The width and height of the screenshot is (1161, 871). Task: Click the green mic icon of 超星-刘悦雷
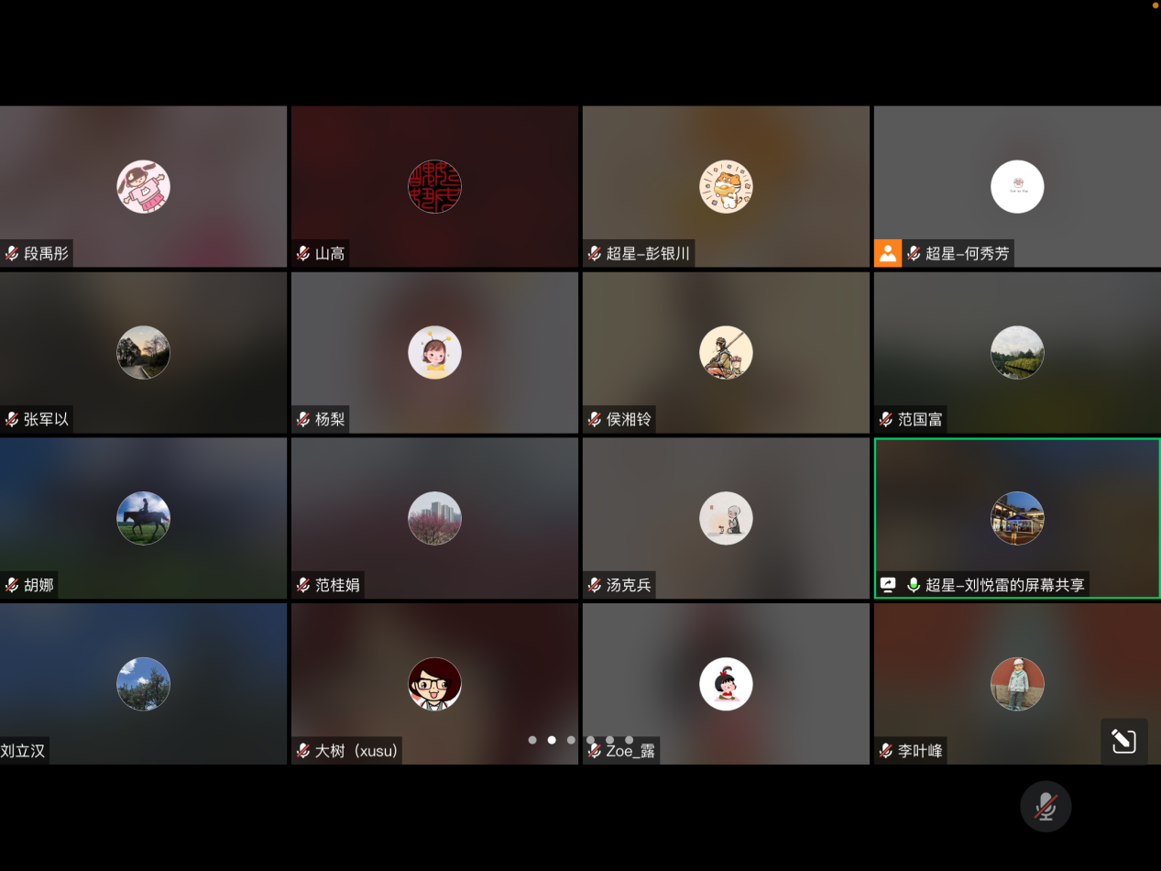913,585
